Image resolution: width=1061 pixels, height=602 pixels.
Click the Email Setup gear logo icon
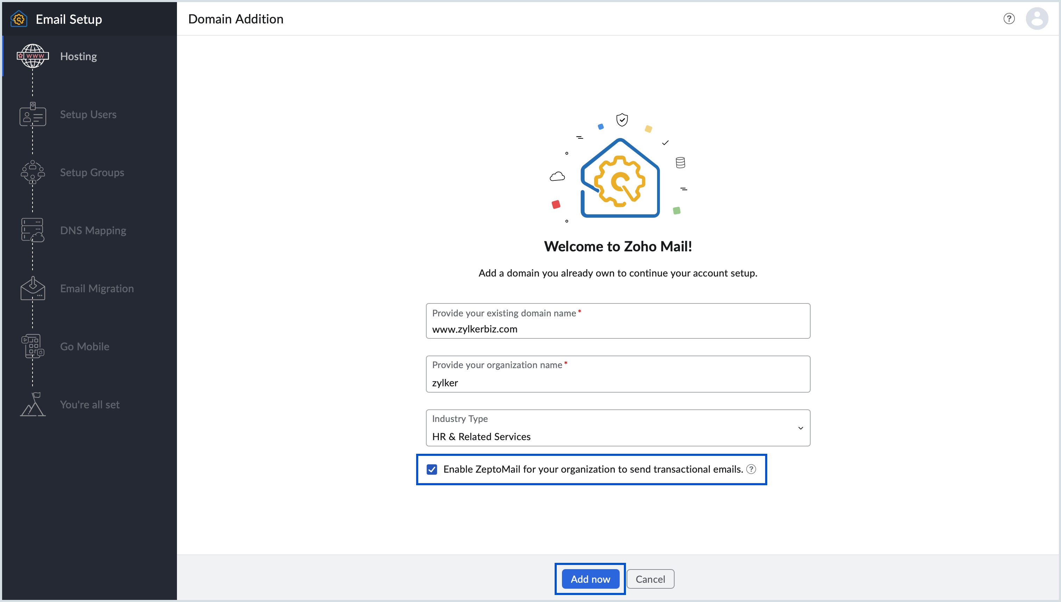pos(19,19)
